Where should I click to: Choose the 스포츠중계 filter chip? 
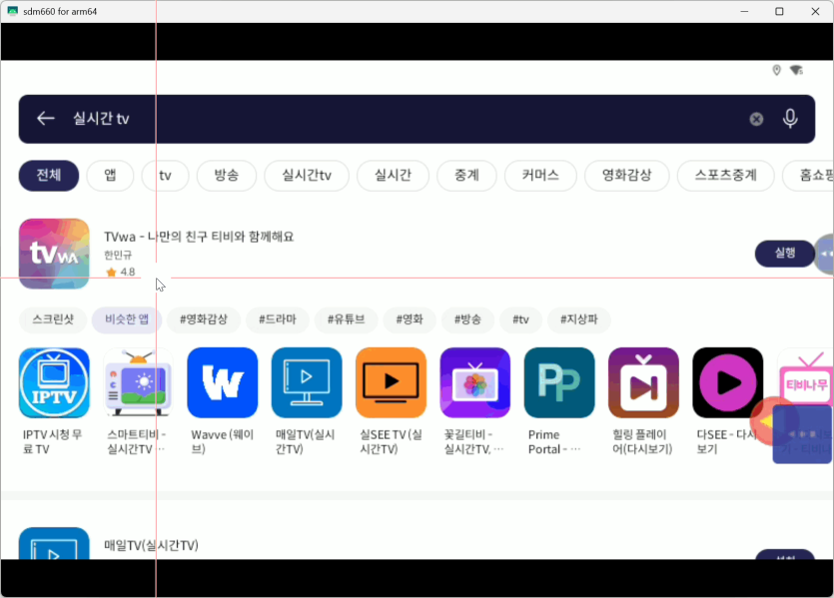726,176
